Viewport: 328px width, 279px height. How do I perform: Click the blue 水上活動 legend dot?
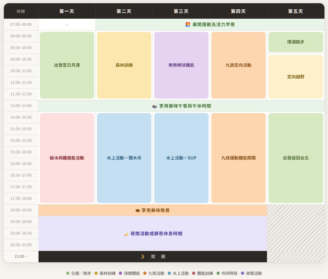(169, 273)
